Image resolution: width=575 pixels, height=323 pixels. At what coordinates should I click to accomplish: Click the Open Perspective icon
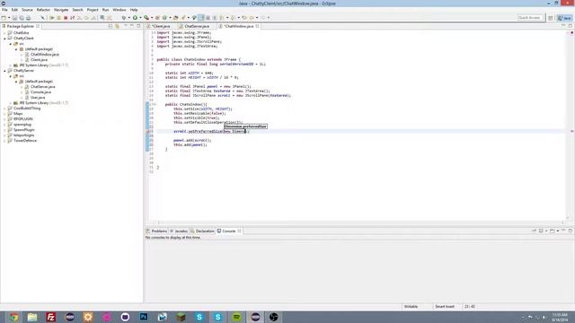tap(551, 18)
